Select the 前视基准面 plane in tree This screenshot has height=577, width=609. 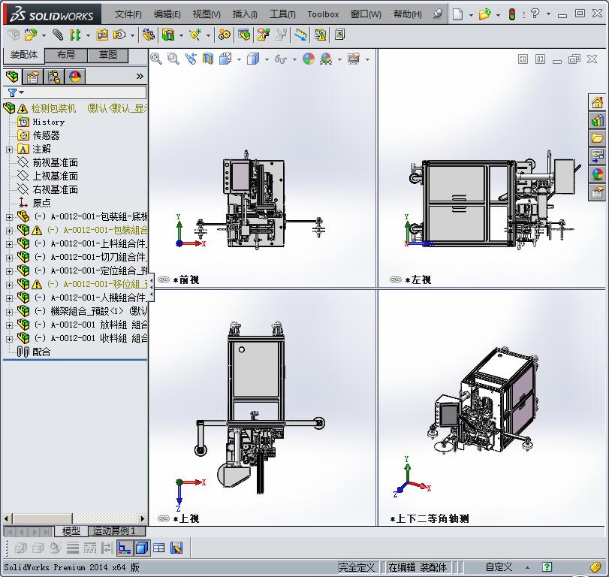click(x=55, y=163)
